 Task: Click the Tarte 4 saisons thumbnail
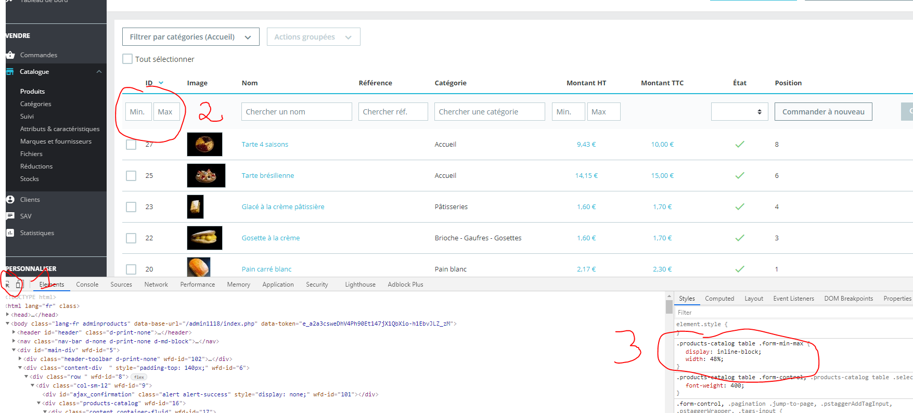204,144
